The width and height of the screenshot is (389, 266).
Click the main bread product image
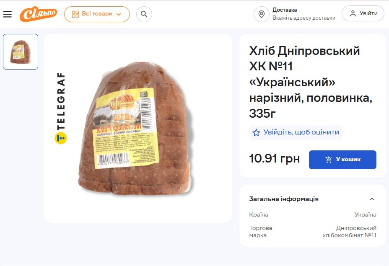(138, 129)
